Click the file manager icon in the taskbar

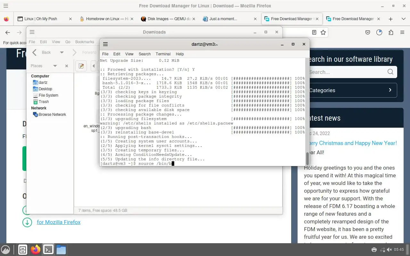61,250
